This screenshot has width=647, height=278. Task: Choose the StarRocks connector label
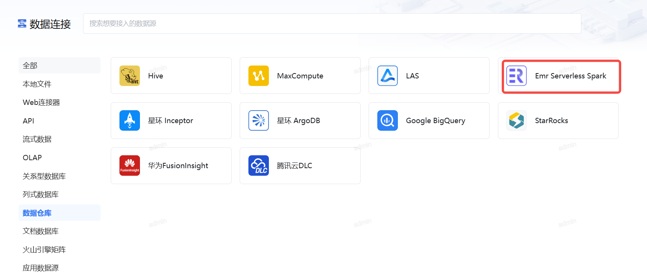coord(551,120)
